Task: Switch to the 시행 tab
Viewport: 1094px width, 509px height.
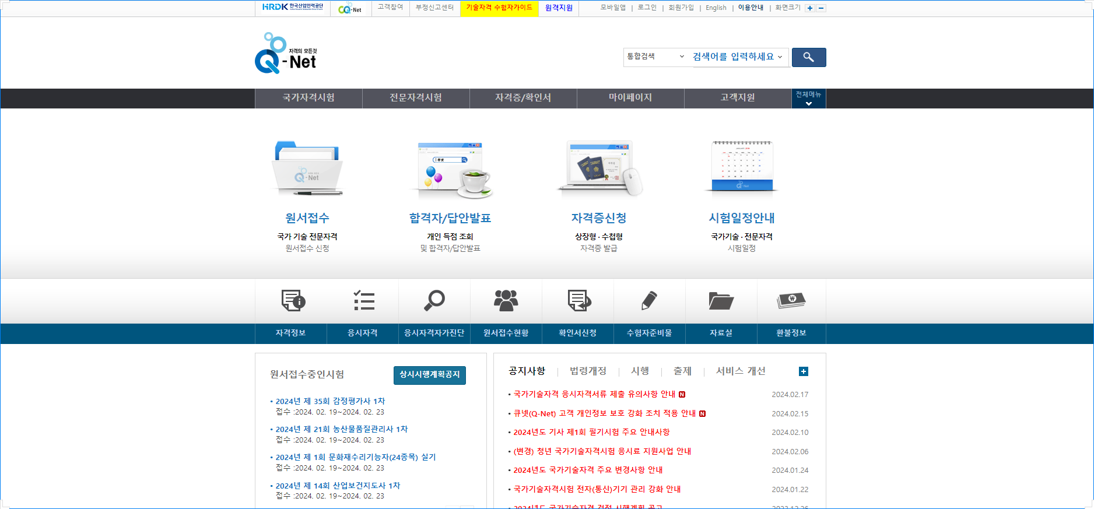Action: (x=640, y=371)
